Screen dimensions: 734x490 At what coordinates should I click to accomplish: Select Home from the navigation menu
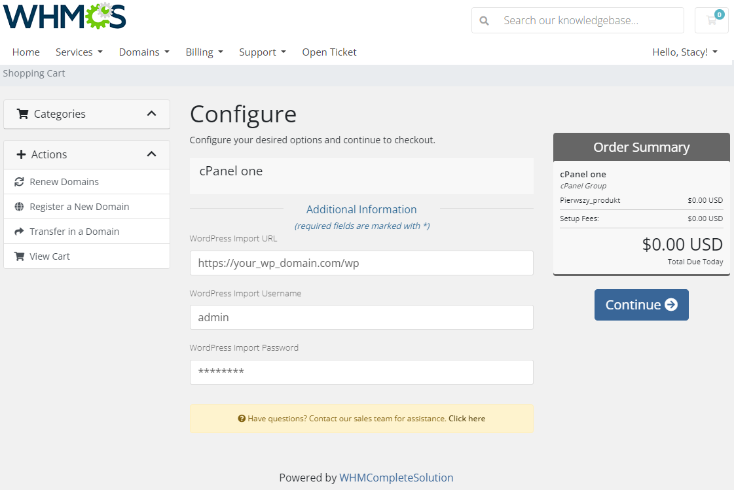(26, 52)
